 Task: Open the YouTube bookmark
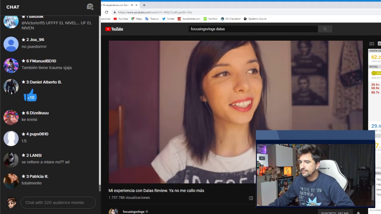click(121, 19)
